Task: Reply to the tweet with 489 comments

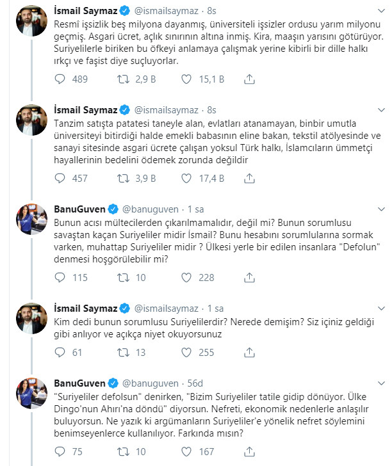Action: 60,79
